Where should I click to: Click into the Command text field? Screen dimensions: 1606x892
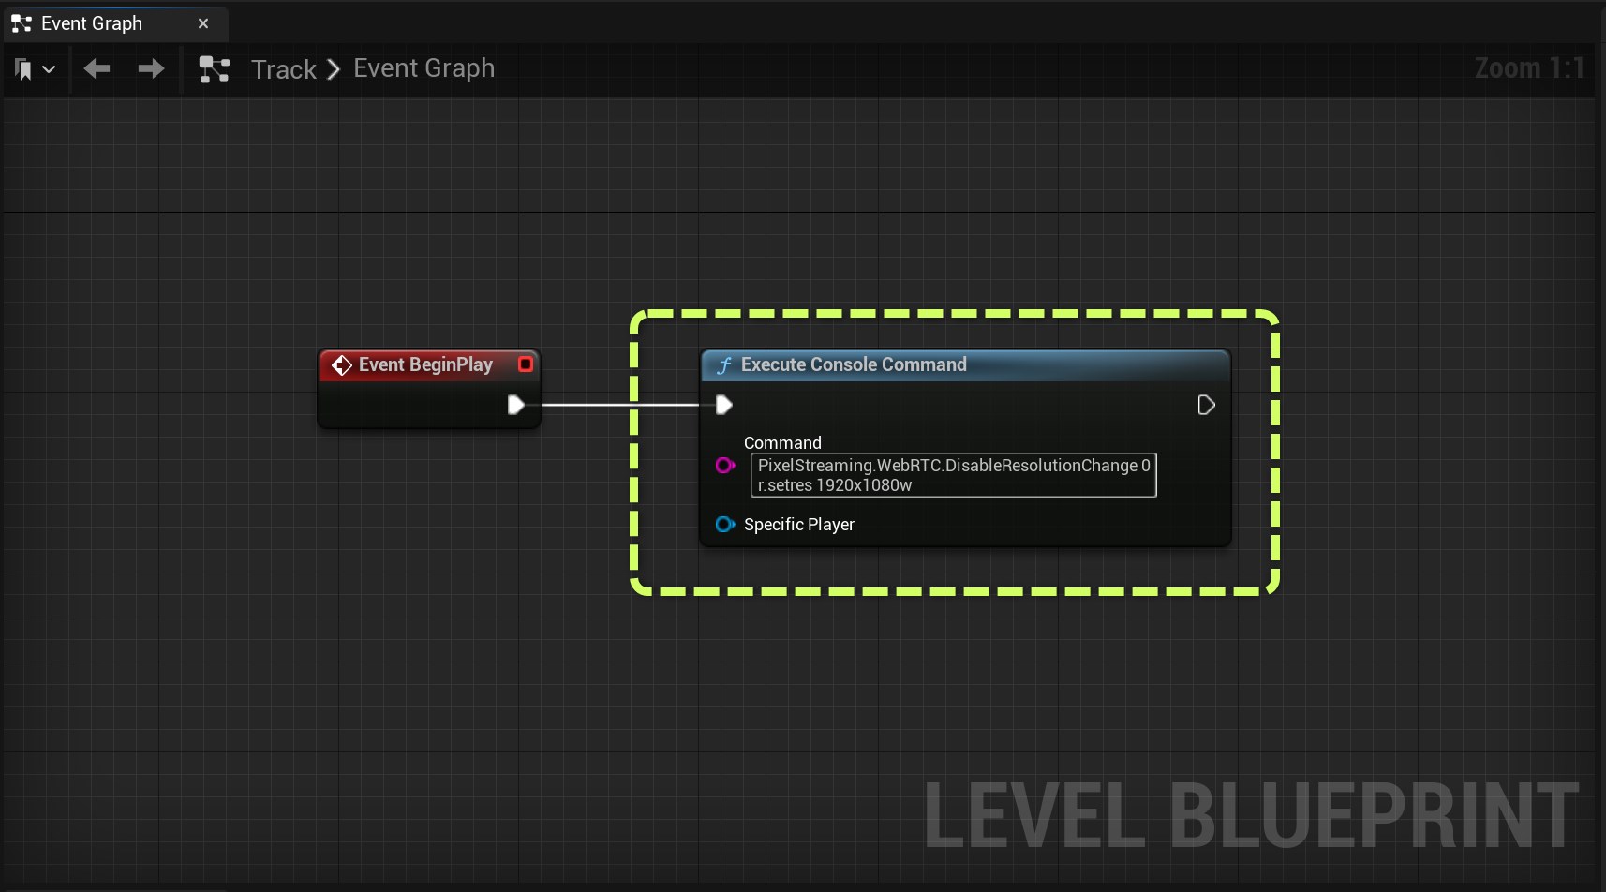coord(953,475)
